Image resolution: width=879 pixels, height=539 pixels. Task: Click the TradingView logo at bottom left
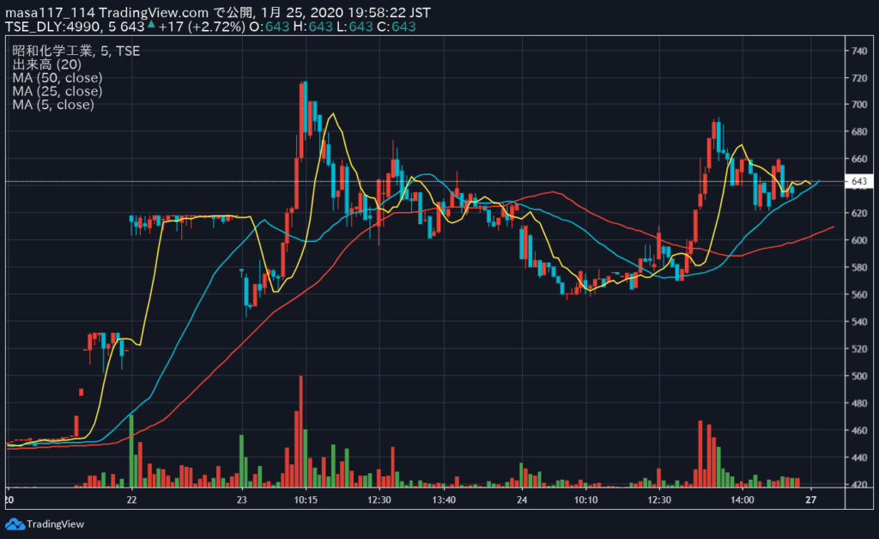click(45, 524)
